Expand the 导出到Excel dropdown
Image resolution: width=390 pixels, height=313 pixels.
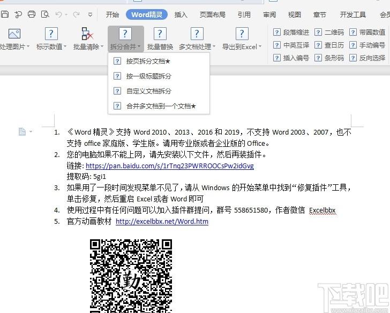[260, 46]
